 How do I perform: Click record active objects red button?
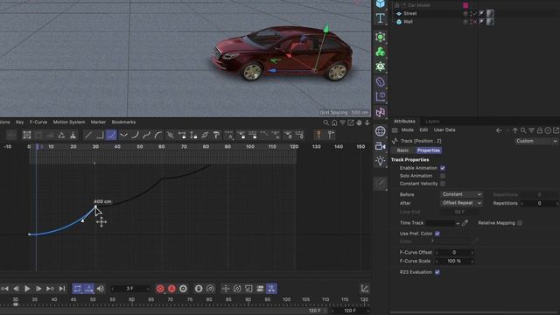[160, 289]
